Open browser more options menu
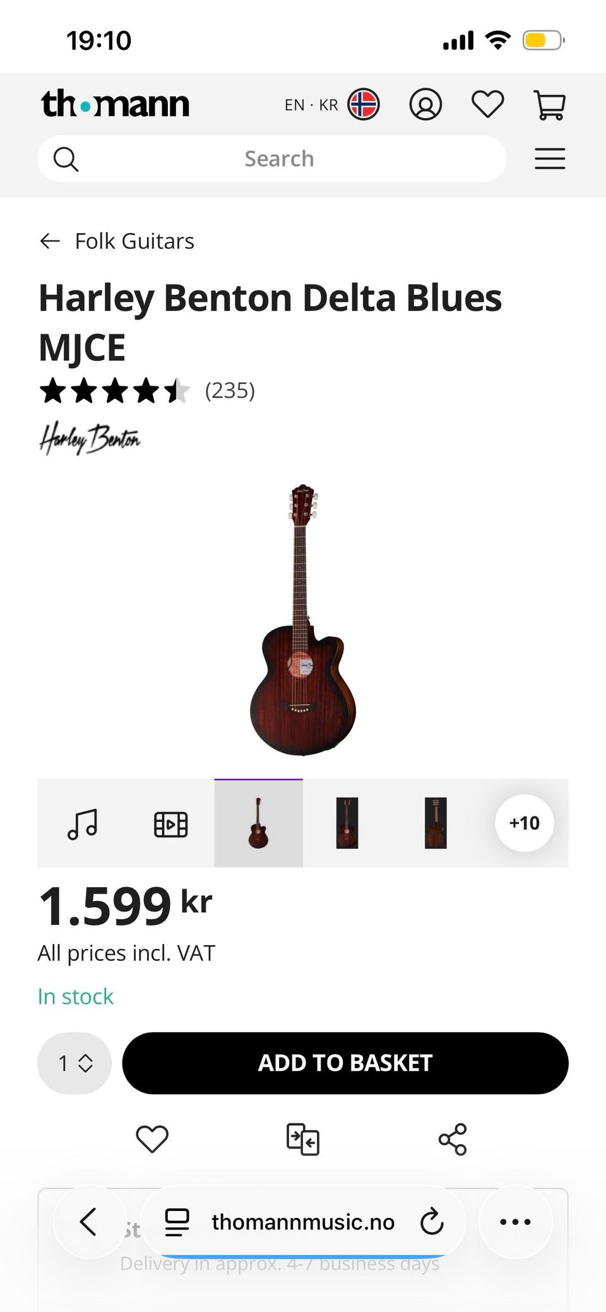606x1312 pixels. click(515, 1222)
